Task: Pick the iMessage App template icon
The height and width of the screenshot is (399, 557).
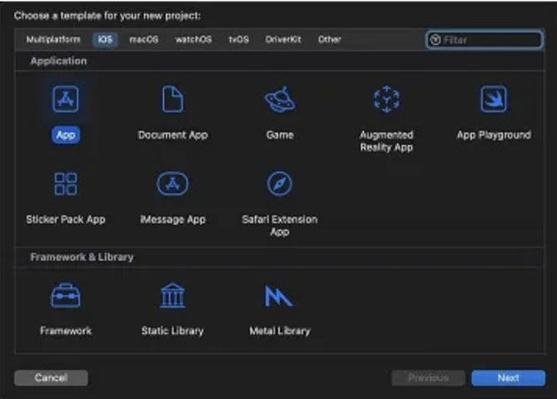Action: coord(173,184)
